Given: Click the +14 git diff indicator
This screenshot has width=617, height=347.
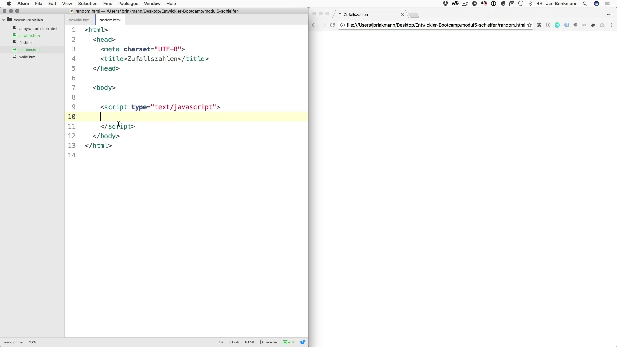Looking at the screenshot, I should coord(288,342).
